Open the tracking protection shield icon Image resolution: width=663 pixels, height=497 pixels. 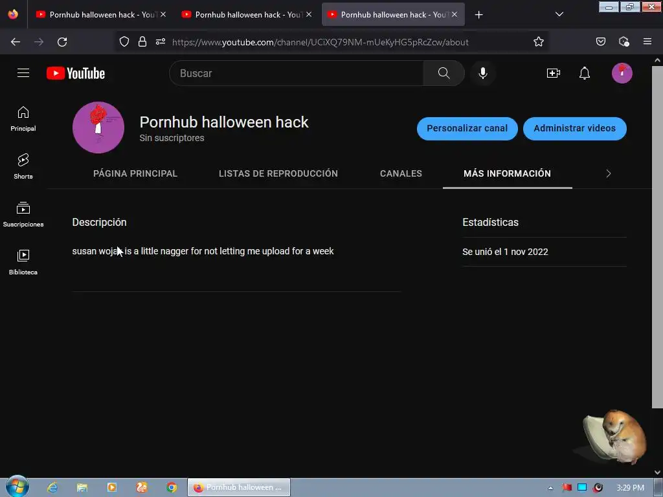coord(124,42)
